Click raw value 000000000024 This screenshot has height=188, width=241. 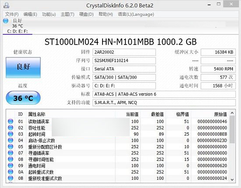[212, 178]
